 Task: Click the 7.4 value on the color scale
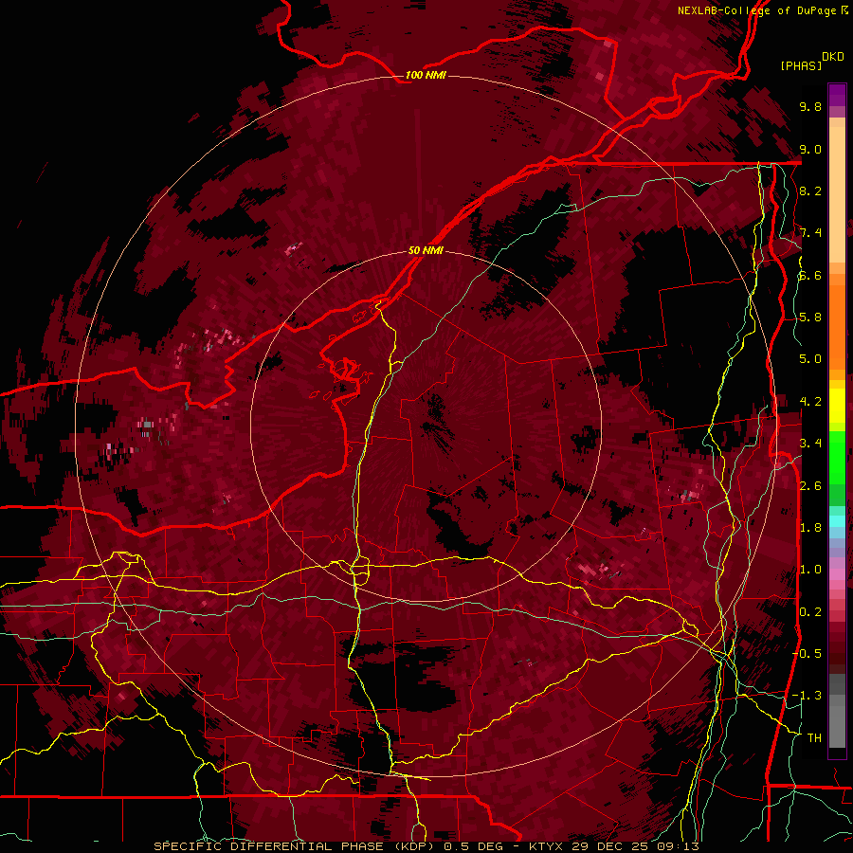point(810,233)
